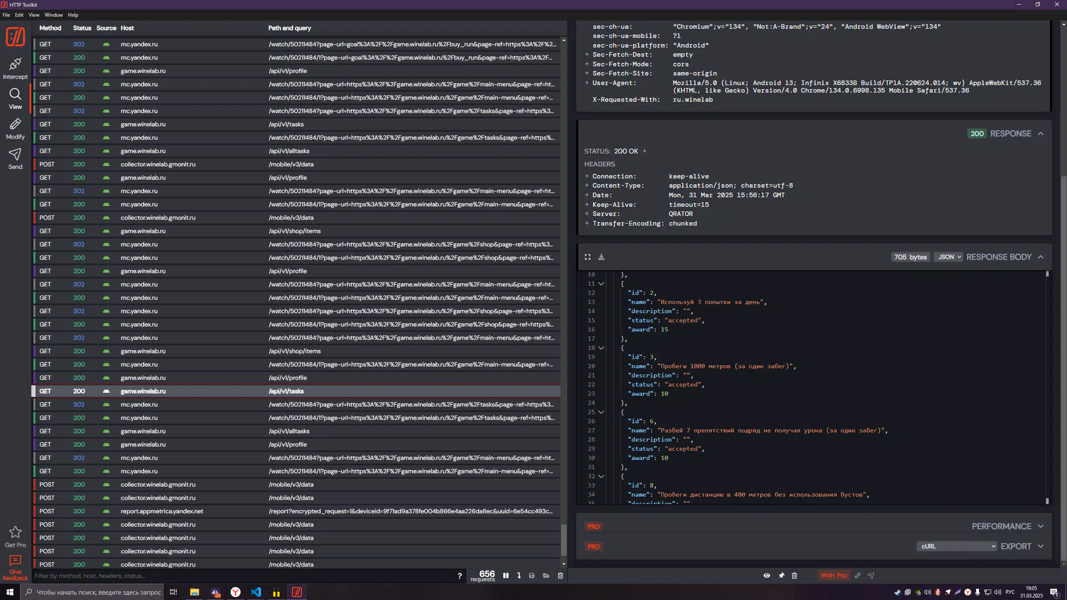Open the View menu
The width and height of the screenshot is (1067, 600).
[x=34, y=15]
